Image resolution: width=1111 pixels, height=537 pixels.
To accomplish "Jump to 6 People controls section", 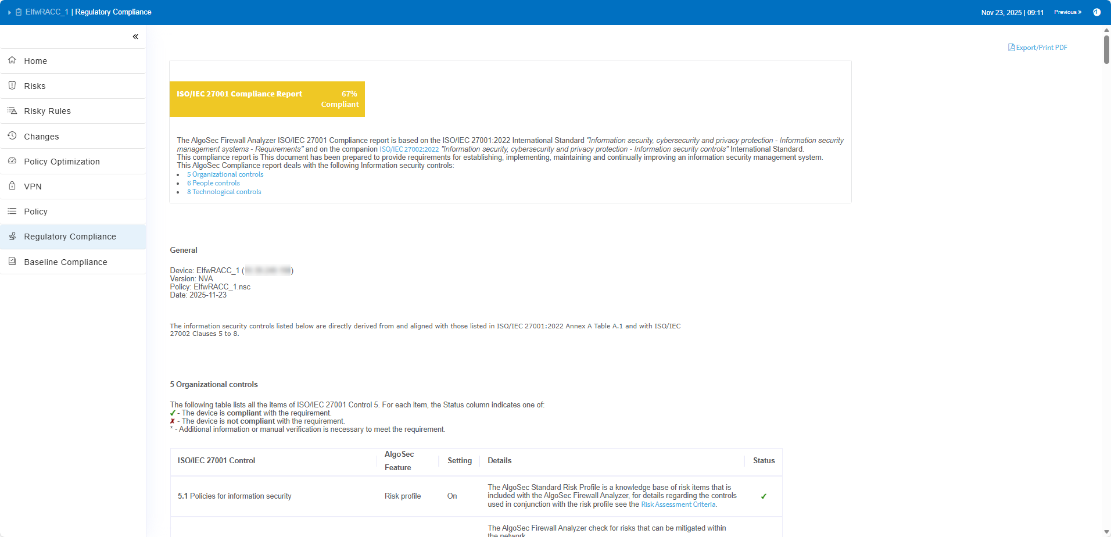I will click(x=213, y=183).
